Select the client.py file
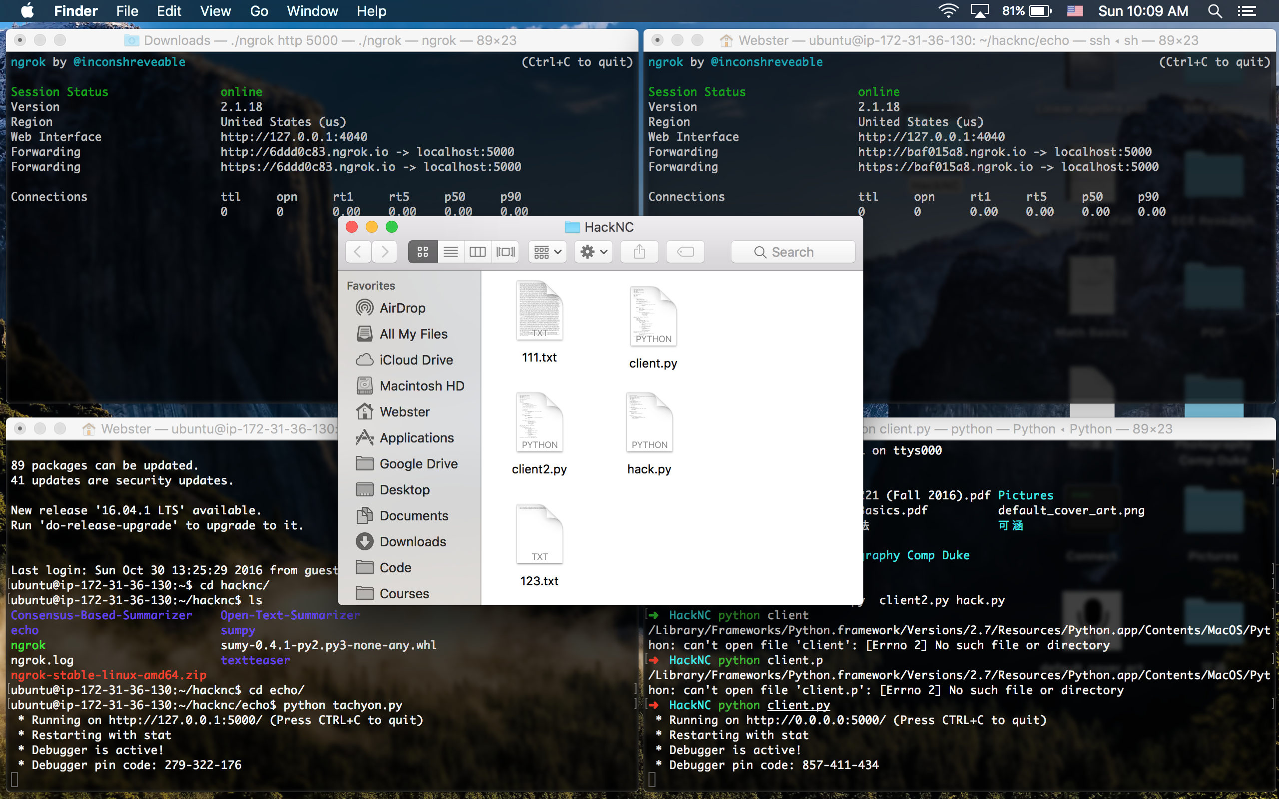The width and height of the screenshot is (1279, 799). pos(652,317)
